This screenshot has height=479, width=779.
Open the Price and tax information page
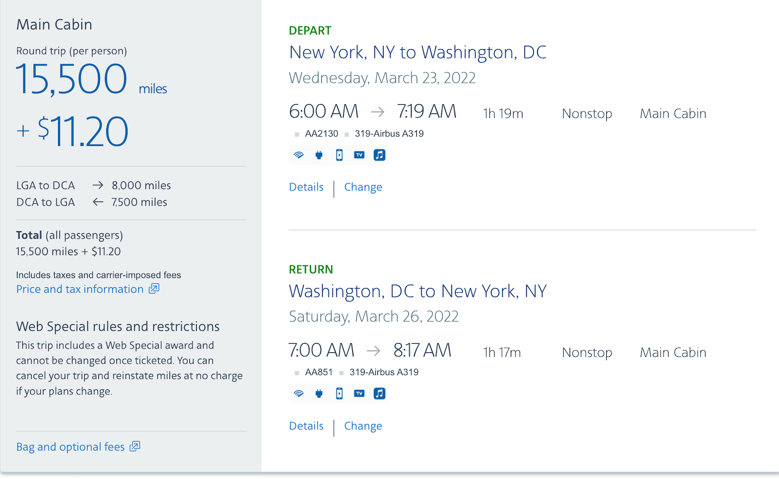[x=80, y=289]
